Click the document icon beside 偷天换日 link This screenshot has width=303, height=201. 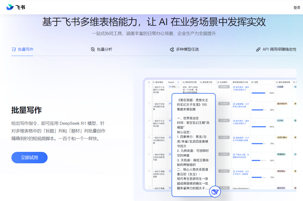coord(234,88)
